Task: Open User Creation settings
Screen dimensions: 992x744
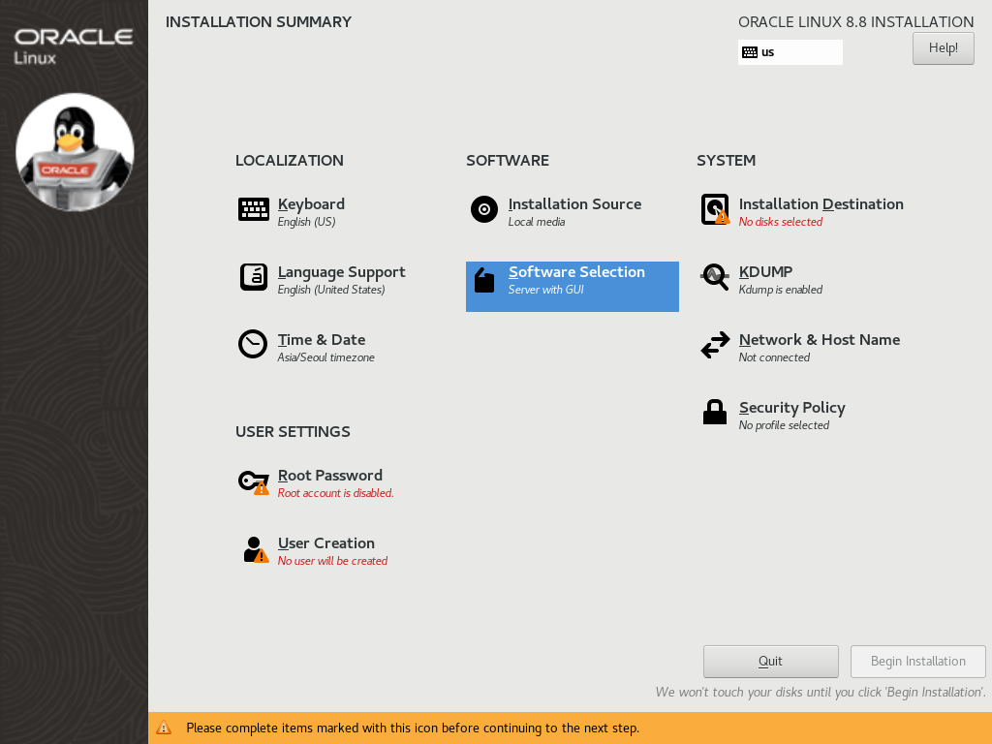Action: click(x=325, y=543)
